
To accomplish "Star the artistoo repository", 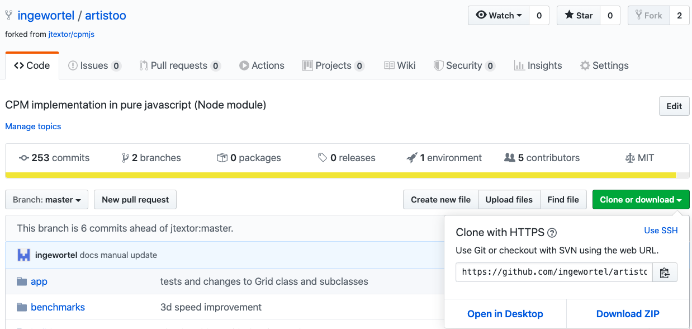I will [x=579, y=16].
